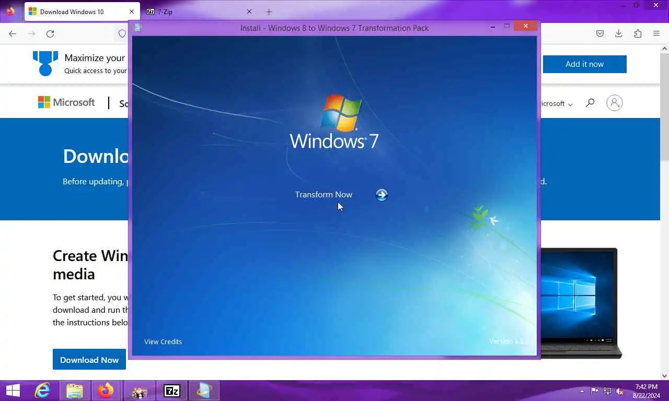Select Firefox in the taskbar
The image size is (669, 401).
click(106, 391)
